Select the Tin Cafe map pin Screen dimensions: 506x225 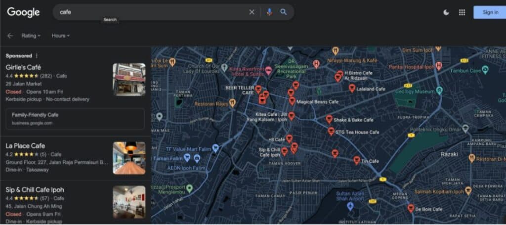(357, 160)
